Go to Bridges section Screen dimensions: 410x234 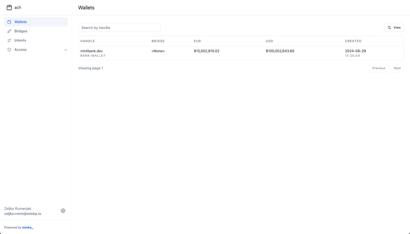point(21,31)
